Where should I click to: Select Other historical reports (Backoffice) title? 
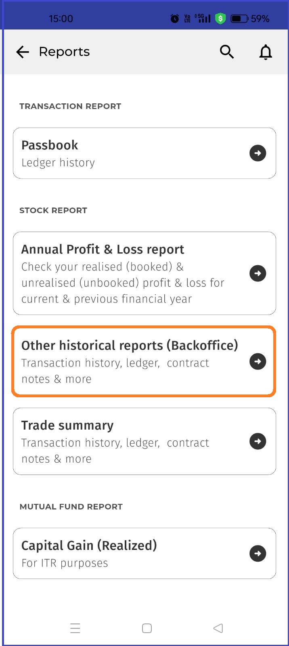[130, 346]
